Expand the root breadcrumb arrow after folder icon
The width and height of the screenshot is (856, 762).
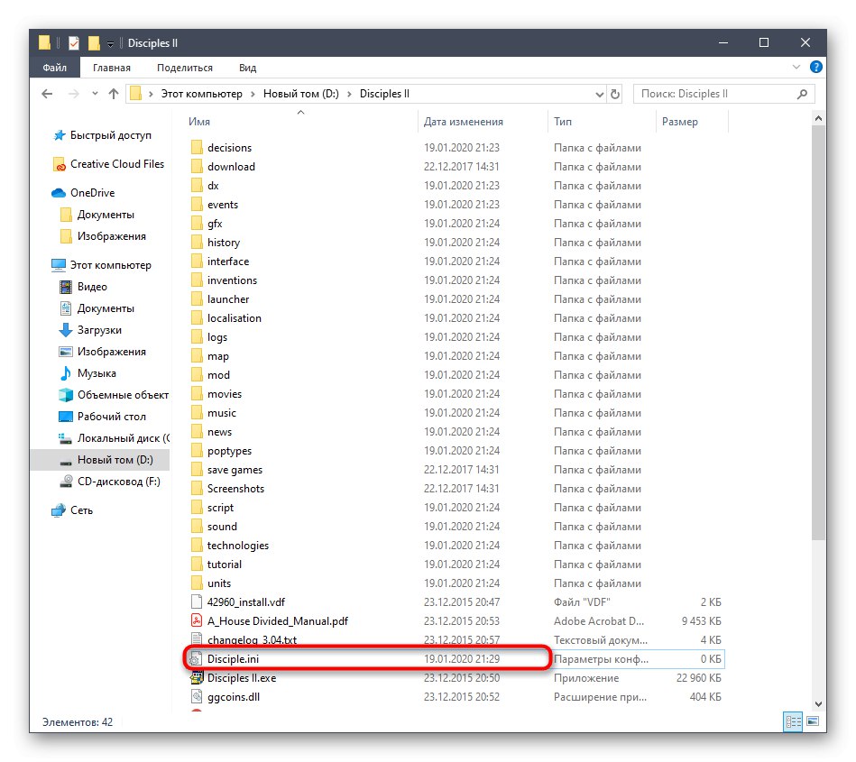[151, 94]
